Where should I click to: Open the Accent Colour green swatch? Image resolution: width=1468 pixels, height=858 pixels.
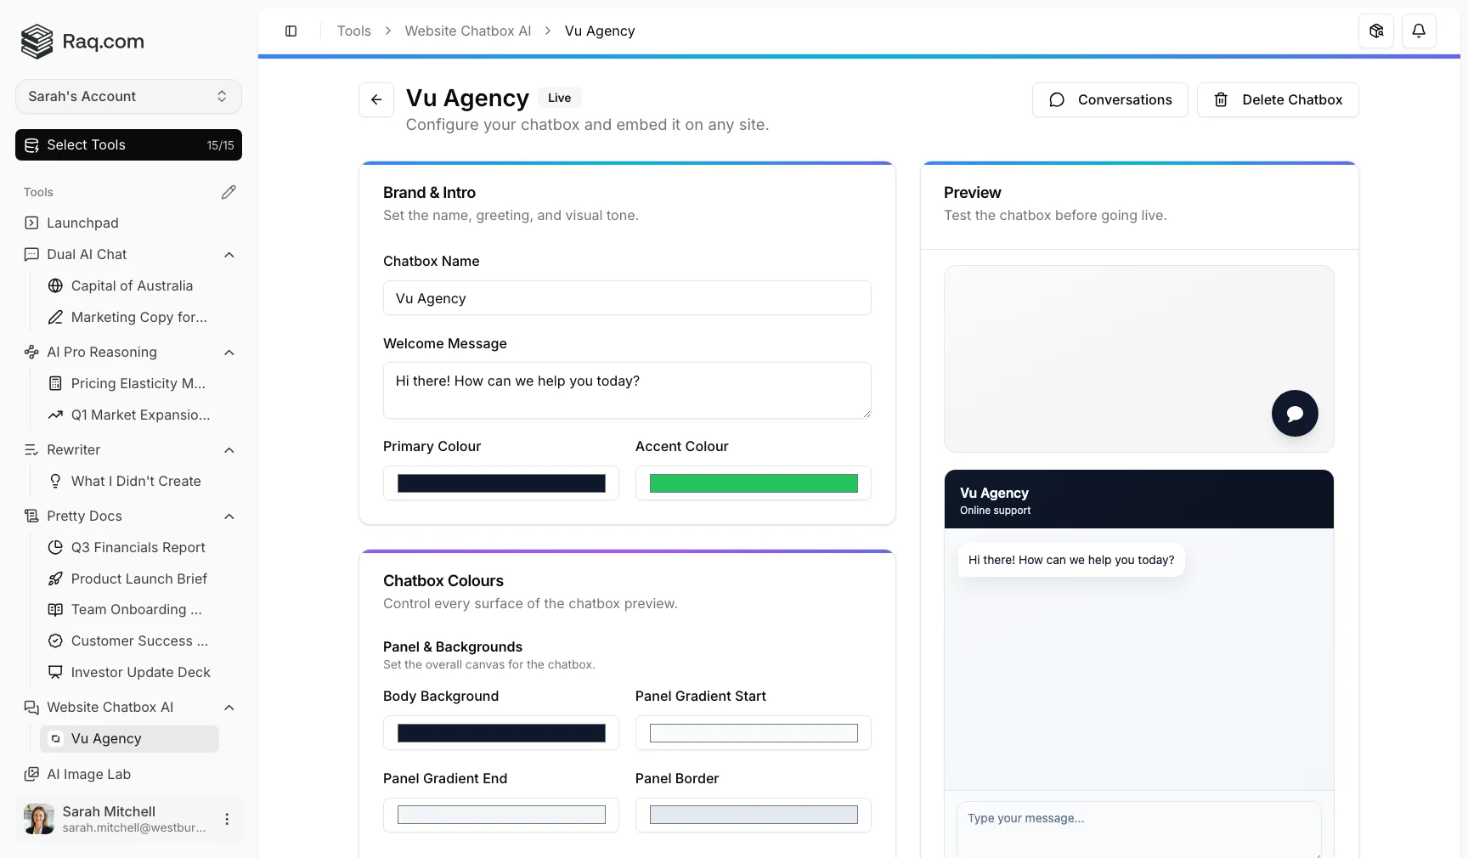[x=753, y=483]
